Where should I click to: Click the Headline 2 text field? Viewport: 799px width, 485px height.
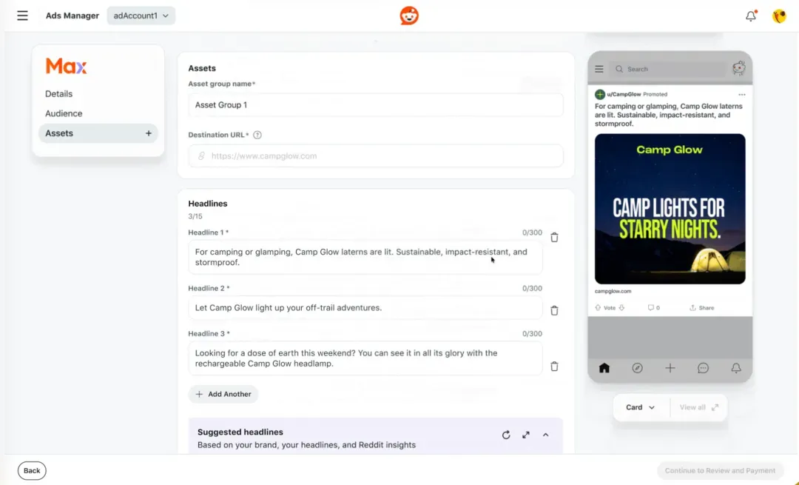(x=365, y=308)
